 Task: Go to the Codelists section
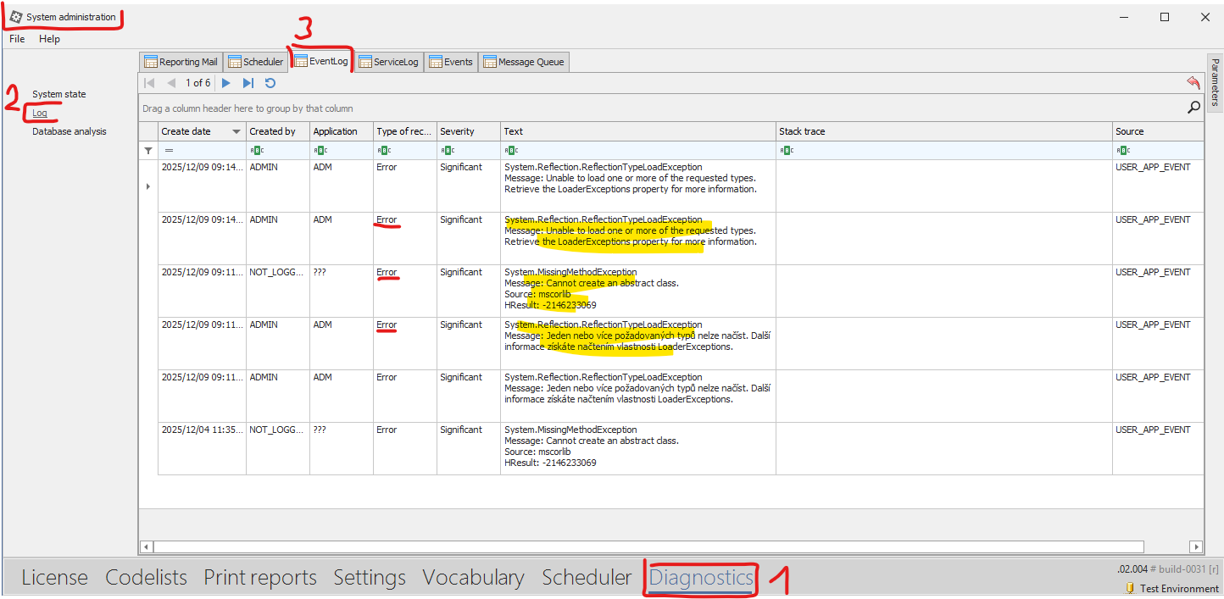(146, 578)
